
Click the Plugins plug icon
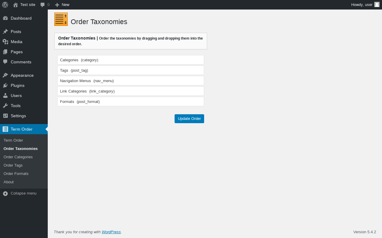pyautogui.click(x=5, y=85)
